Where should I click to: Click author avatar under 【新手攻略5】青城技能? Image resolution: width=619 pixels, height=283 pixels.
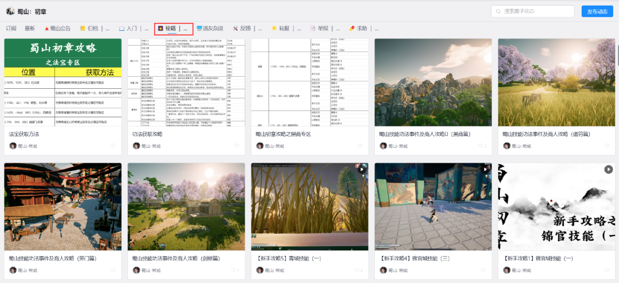tap(260, 270)
